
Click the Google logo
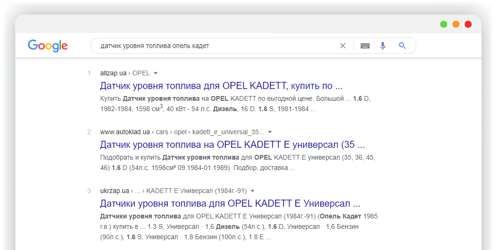click(x=47, y=46)
